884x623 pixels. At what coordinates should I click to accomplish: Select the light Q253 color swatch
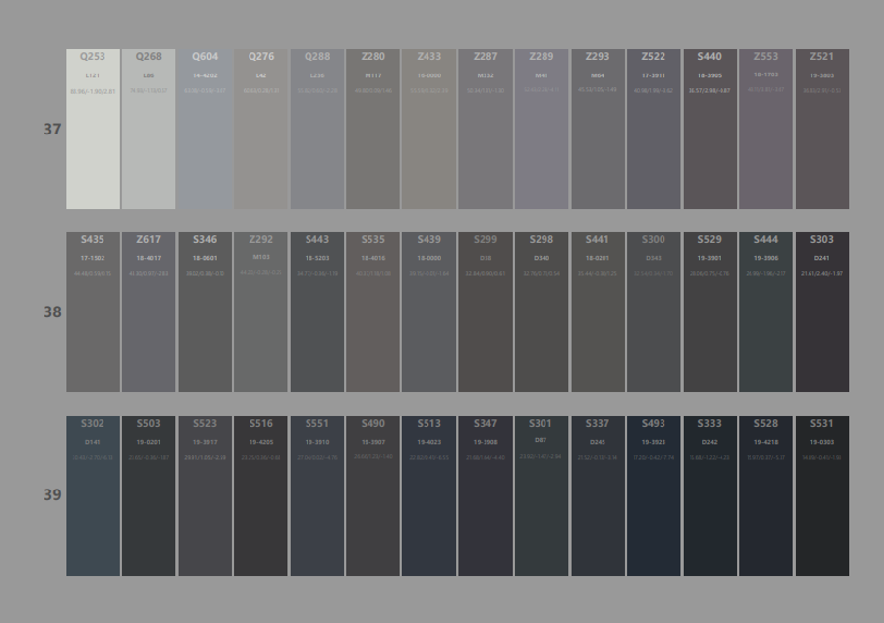(x=93, y=130)
